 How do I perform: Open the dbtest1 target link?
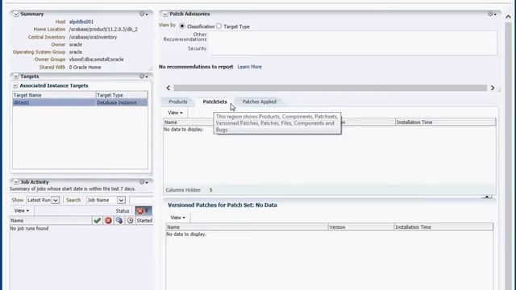pos(22,102)
